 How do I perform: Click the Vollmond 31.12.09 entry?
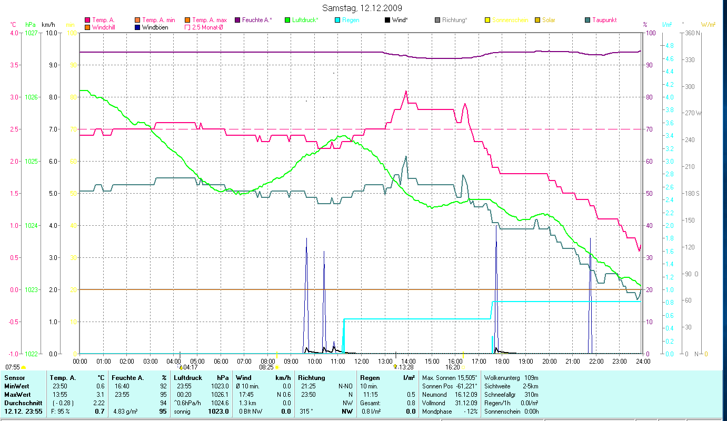click(x=449, y=403)
